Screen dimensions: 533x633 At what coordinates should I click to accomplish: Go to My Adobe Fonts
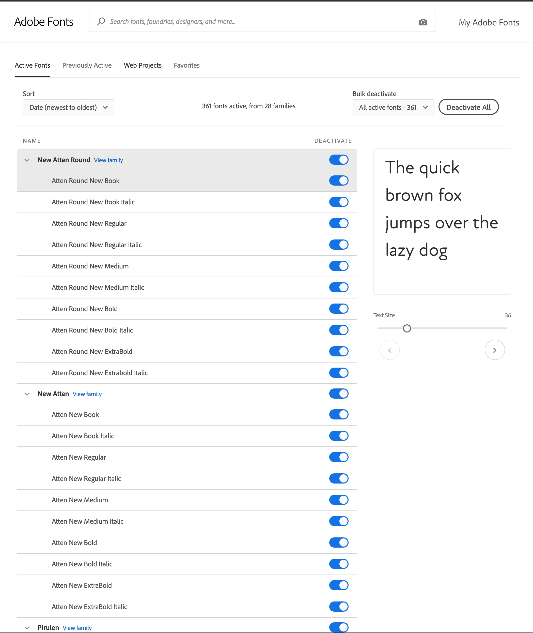(489, 22)
